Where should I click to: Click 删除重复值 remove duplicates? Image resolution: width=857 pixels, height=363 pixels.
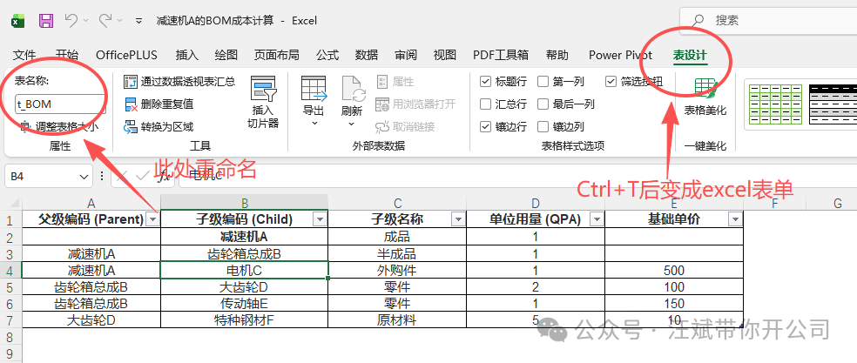(160, 104)
